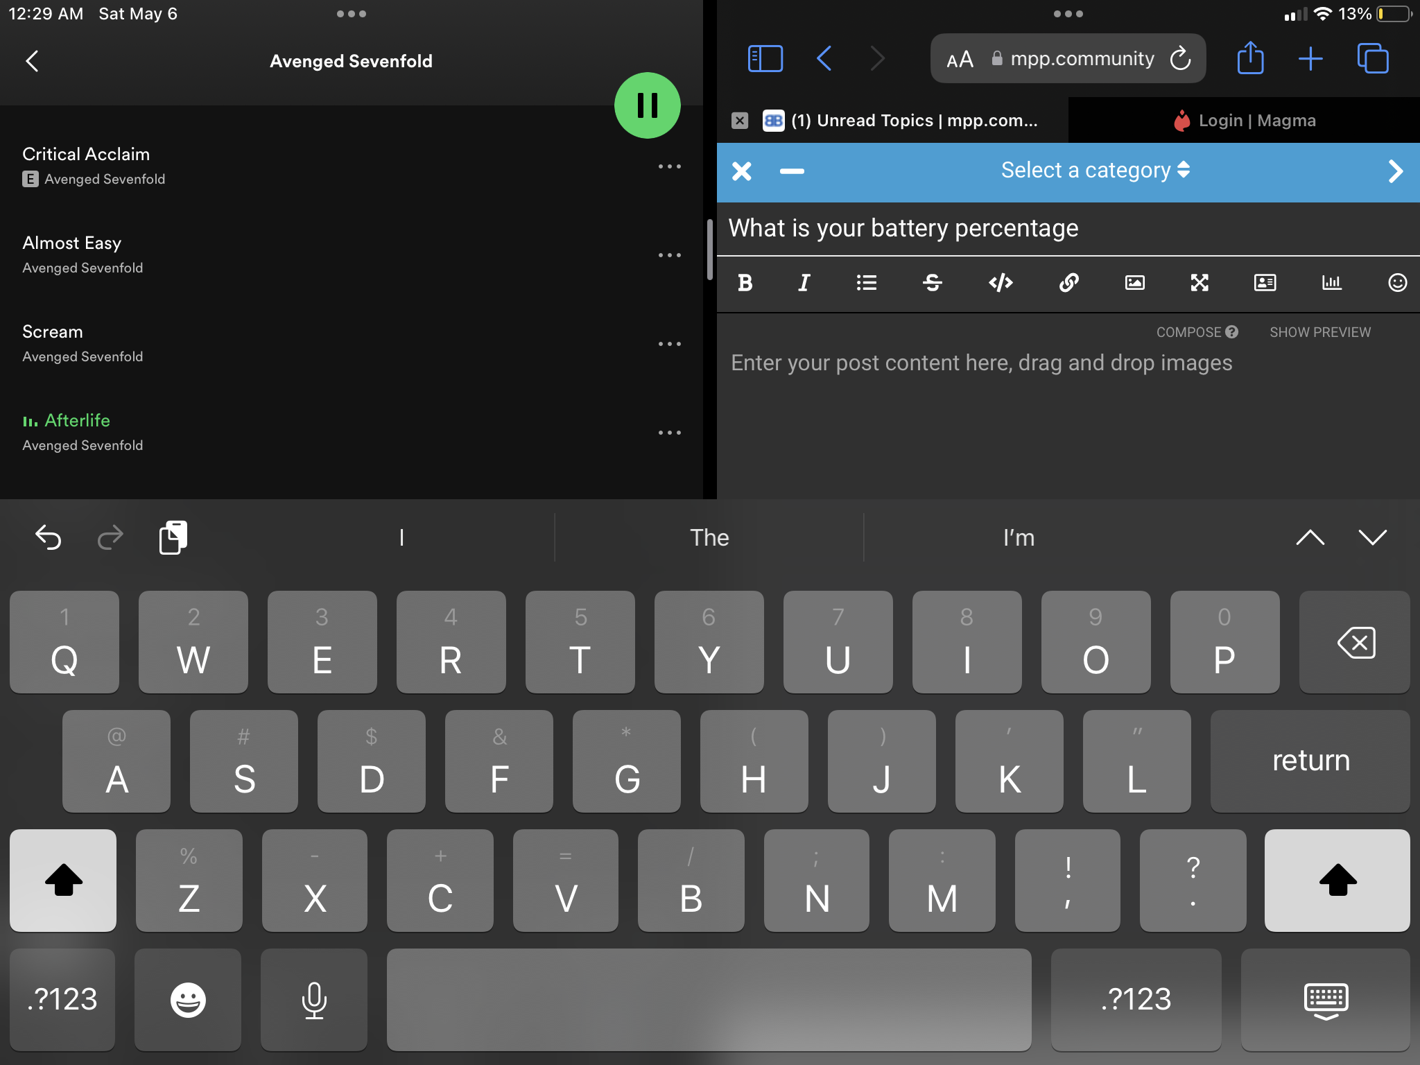Viewport: 1420px width, 1065px height.
Task: Open more options for Afterlife
Action: [x=669, y=433]
